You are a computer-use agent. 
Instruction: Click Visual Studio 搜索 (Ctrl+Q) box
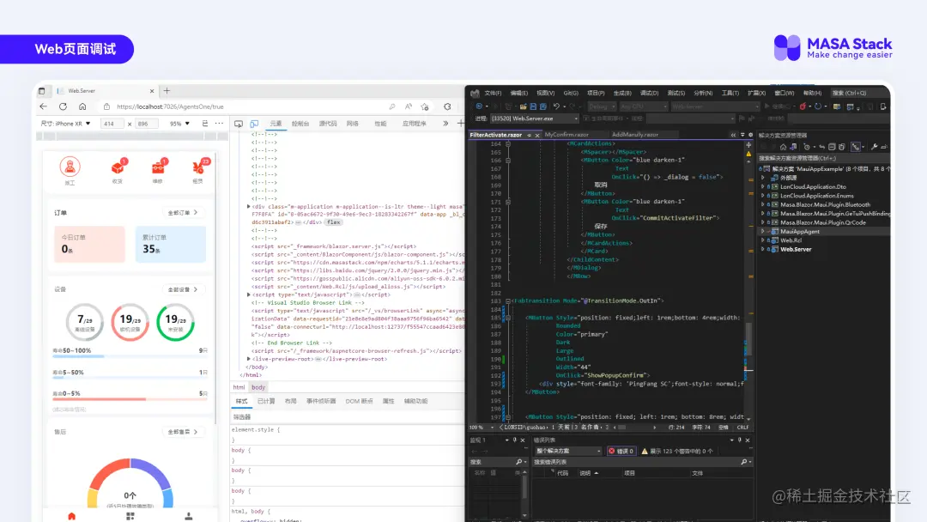(858, 93)
